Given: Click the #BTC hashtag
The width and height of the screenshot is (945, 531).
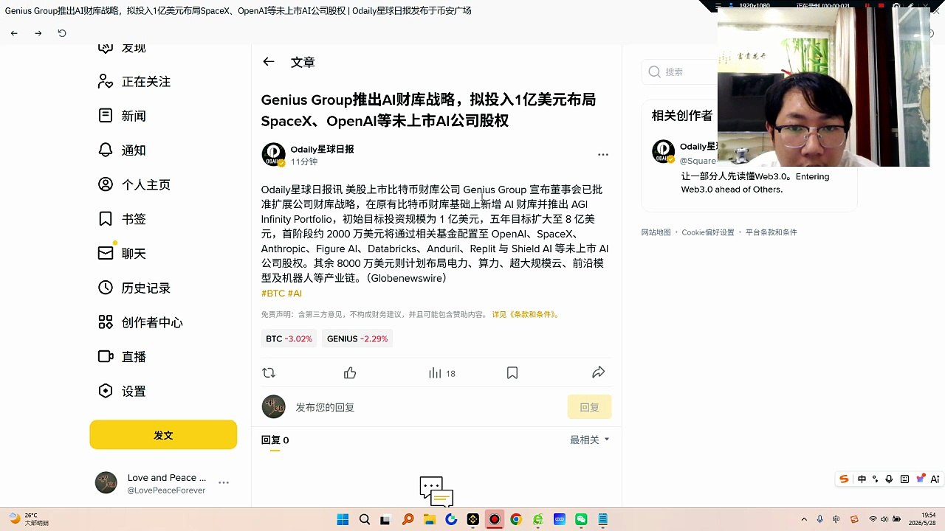Looking at the screenshot, I should pos(273,294).
